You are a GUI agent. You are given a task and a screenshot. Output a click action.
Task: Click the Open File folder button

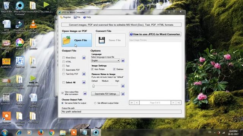[77, 40]
